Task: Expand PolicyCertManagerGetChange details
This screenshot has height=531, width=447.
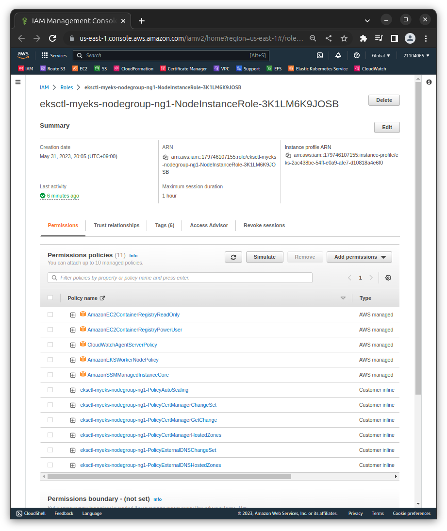Action: 73,420
